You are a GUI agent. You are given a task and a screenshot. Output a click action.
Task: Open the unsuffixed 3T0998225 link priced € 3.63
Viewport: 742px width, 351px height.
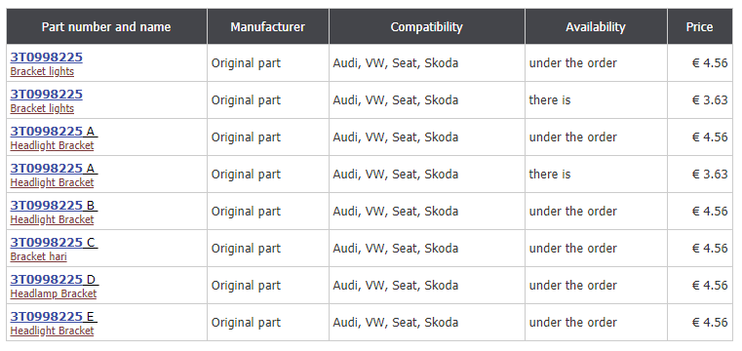point(47,95)
